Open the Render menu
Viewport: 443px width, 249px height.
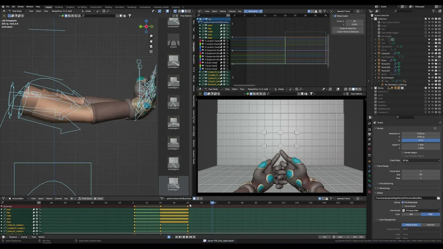pos(21,7)
